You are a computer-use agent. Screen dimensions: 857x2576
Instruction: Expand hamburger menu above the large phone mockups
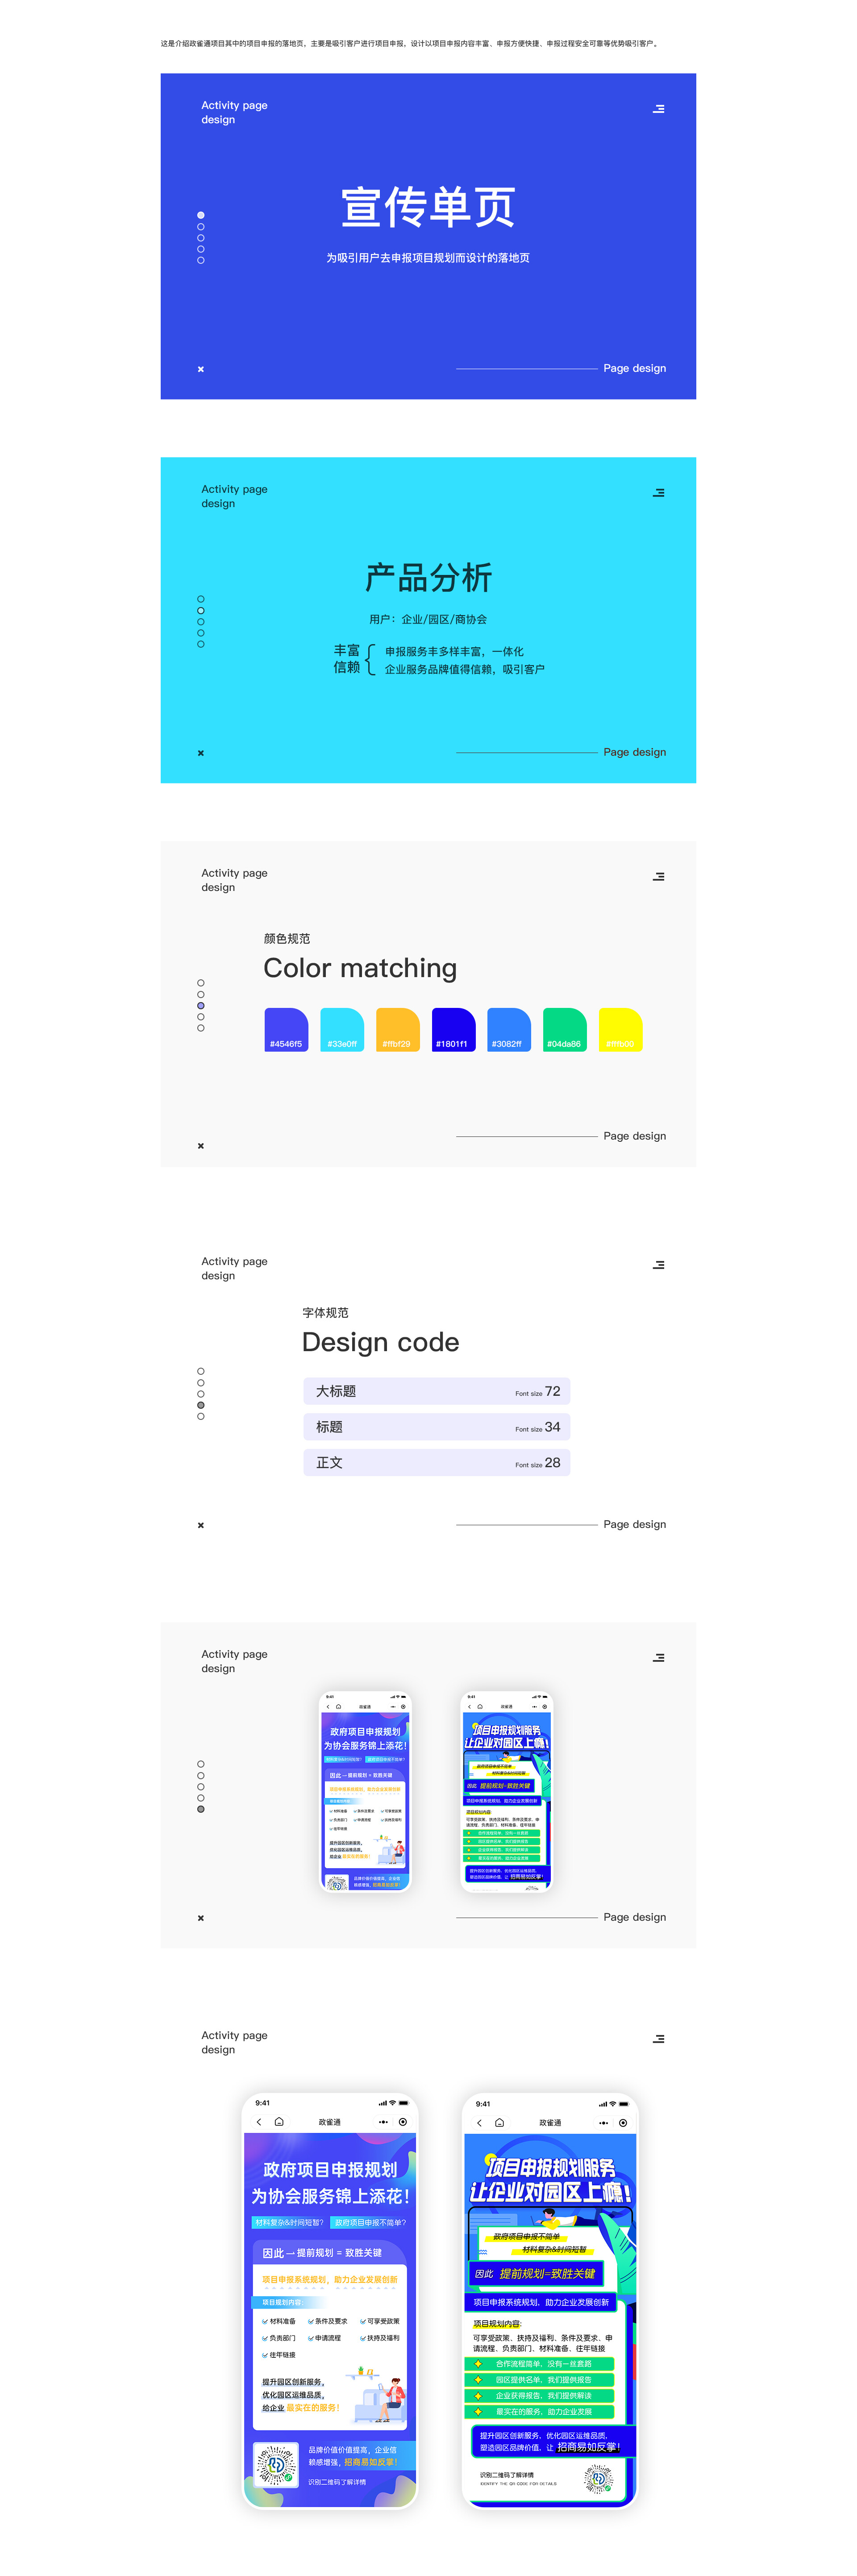click(658, 2039)
